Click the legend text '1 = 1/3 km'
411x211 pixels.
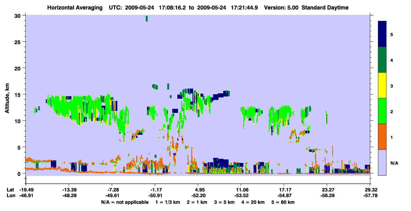[x=168, y=202]
